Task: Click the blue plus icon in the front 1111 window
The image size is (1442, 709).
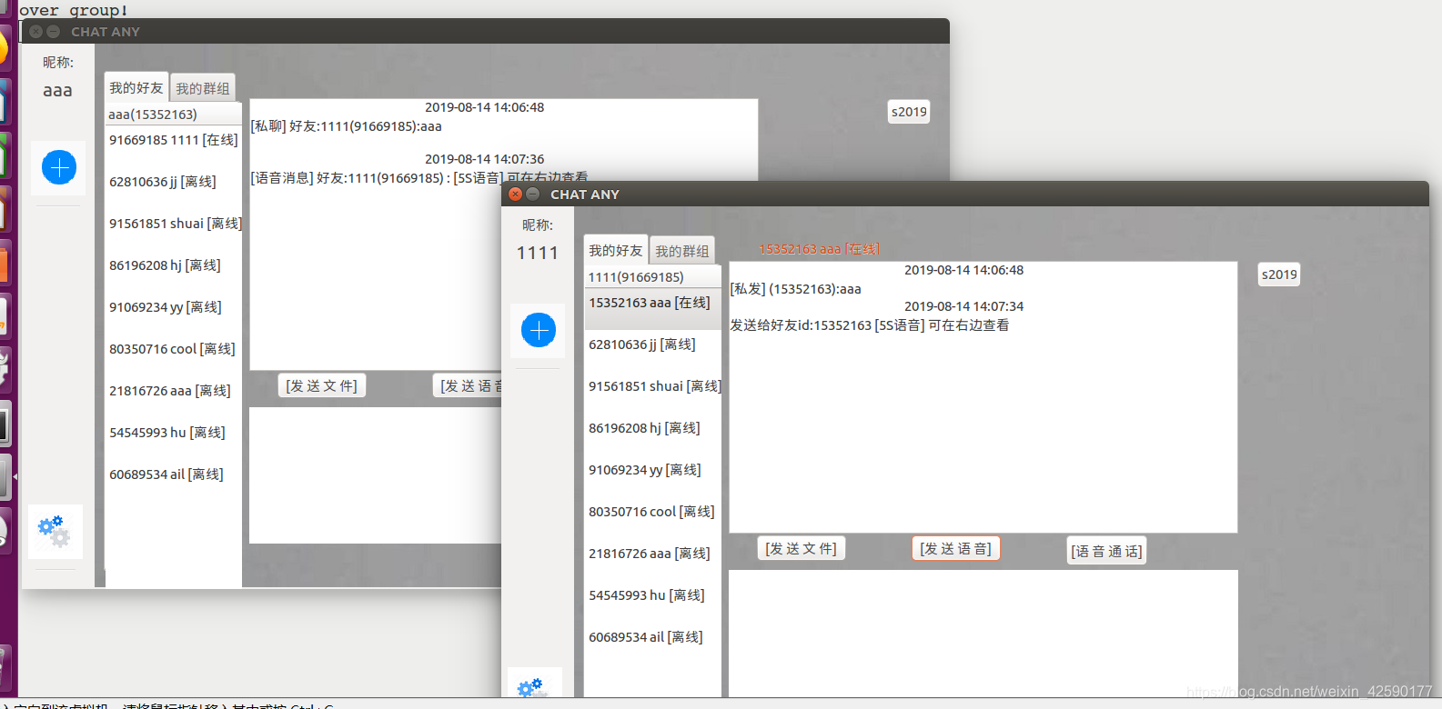Action: tap(539, 330)
